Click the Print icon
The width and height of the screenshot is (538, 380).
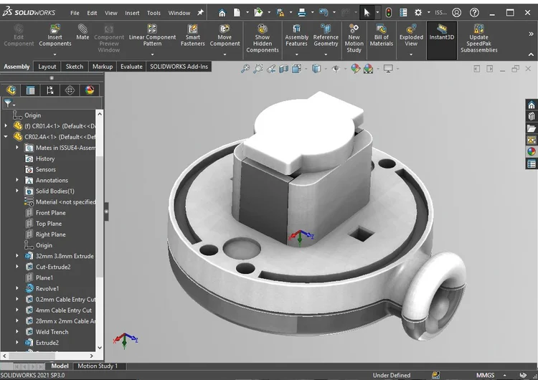301,13
